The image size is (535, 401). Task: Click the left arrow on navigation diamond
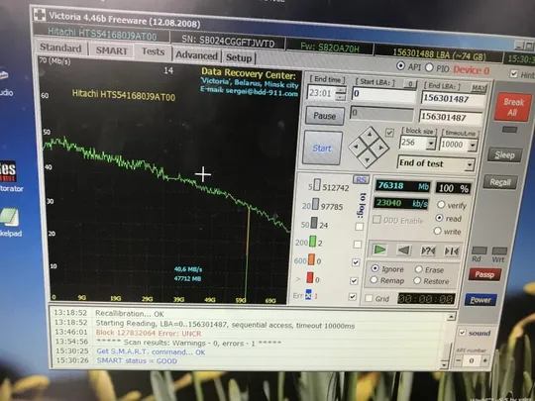tap(356, 147)
